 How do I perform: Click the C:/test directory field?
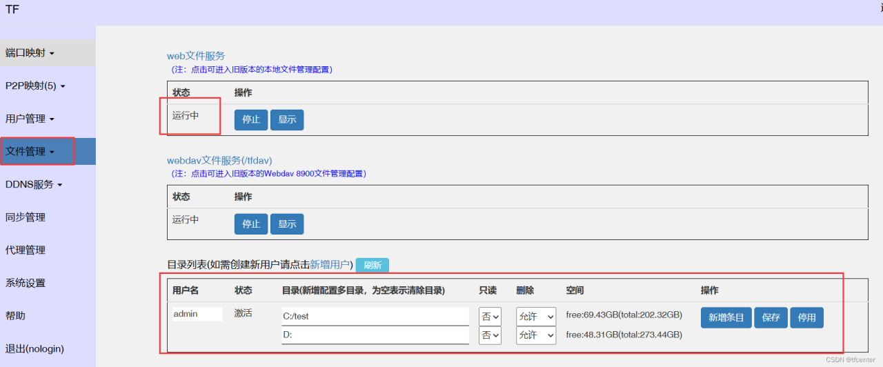click(x=375, y=317)
